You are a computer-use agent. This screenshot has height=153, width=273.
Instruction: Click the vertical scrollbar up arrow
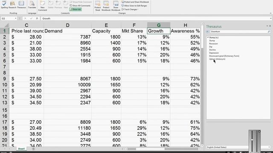pos(202,24)
